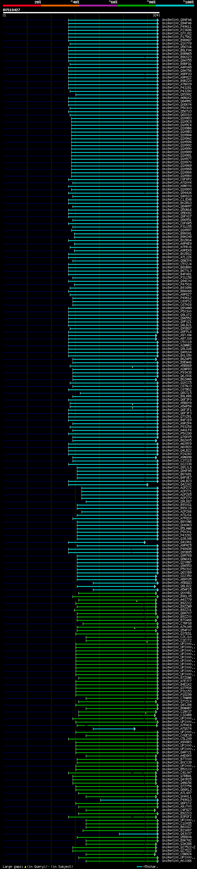
Task: Open hit UniRef100_P17562
Action: pos(177,37)
